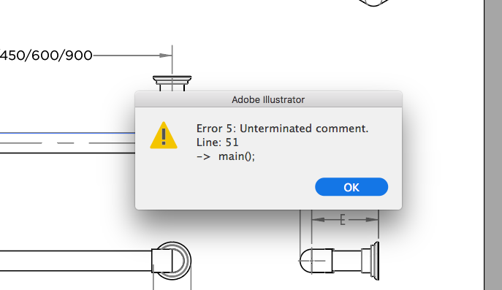Select the 450/600/900 dimension label
This screenshot has width=502, height=290.
46,56
